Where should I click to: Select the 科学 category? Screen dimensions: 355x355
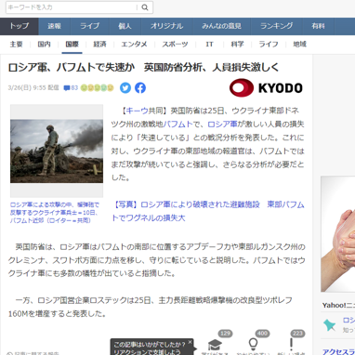coord(237,45)
